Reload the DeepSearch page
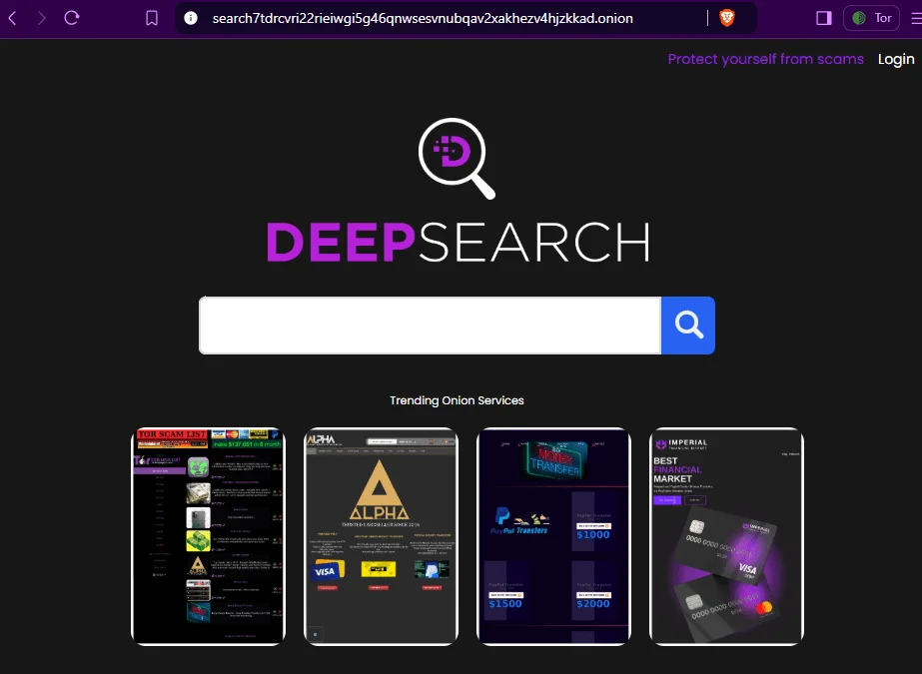 (69, 17)
